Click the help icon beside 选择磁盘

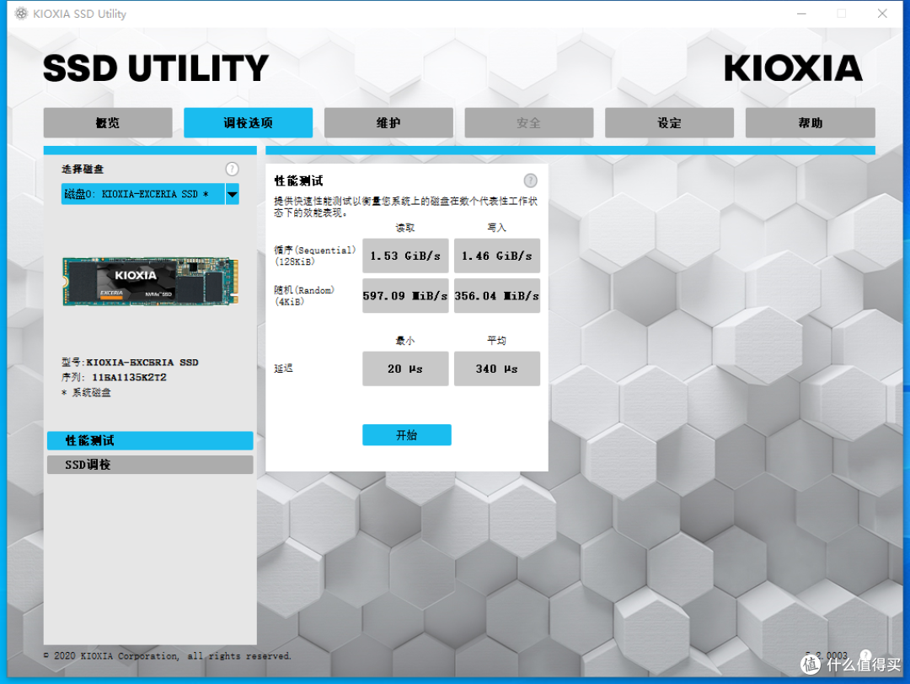[233, 170]
